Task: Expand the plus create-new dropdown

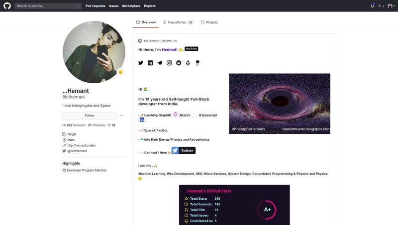Action: click(x=381, y=6)
